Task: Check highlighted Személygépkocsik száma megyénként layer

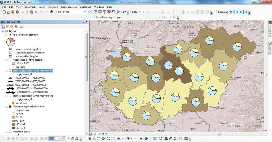Action: tap(10, 71)
